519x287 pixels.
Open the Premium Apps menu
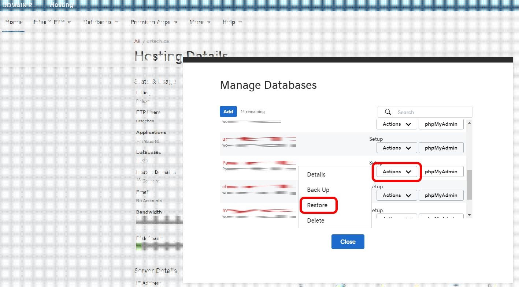click(153, 22)
